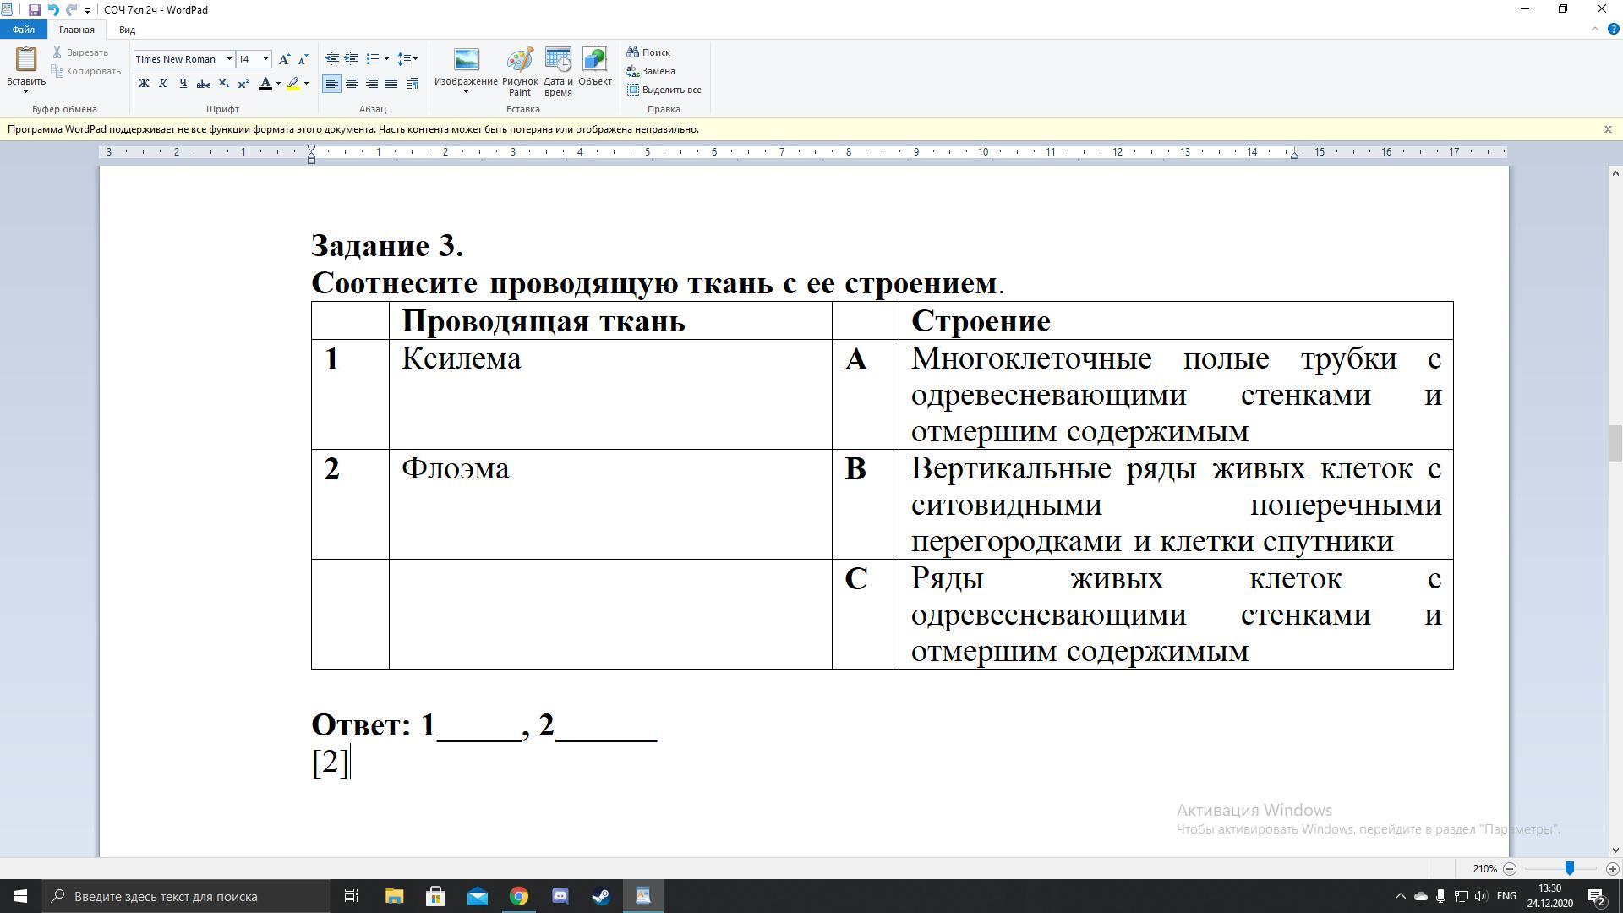Open highlight color palette arrow
The width and height of the screenshot is (1623, 913).
(306, 84)
